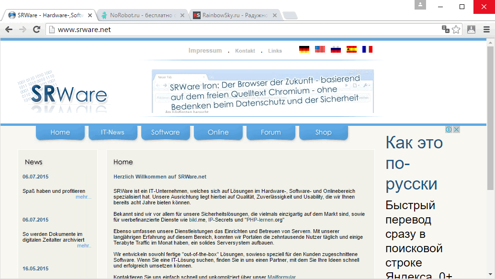The image size is (495, 279).
Task: Close the RainbowSky.ru tab
Action: (x=275, y=15)
